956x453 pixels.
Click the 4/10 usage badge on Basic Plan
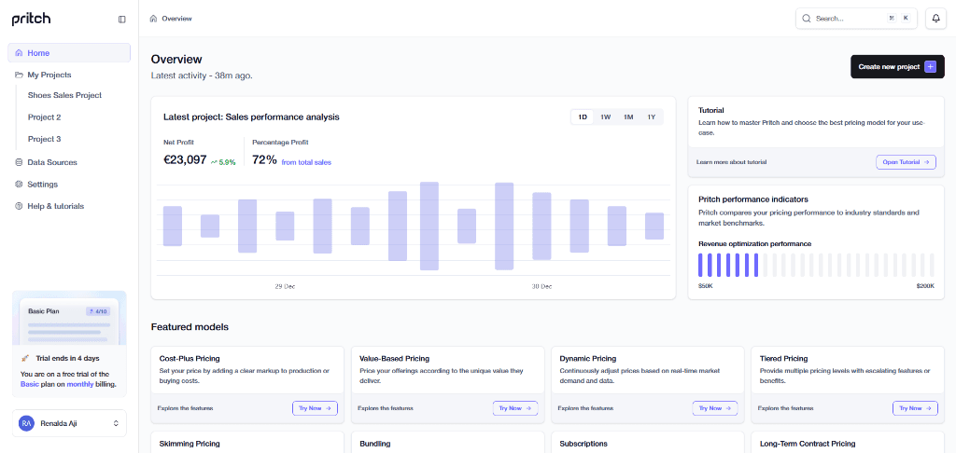(98, 311)
